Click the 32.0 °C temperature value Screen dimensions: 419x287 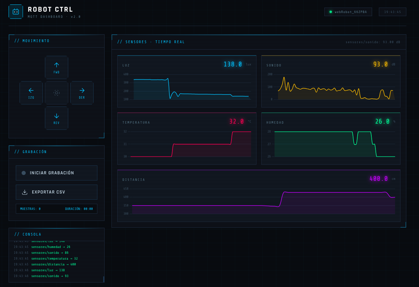(x=237, y=122)
